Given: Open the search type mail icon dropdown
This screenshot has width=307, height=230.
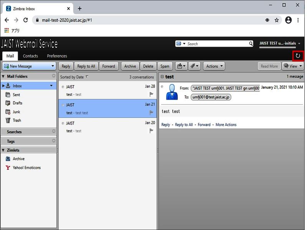Looking at the screenshot, I should click(181, 44).
